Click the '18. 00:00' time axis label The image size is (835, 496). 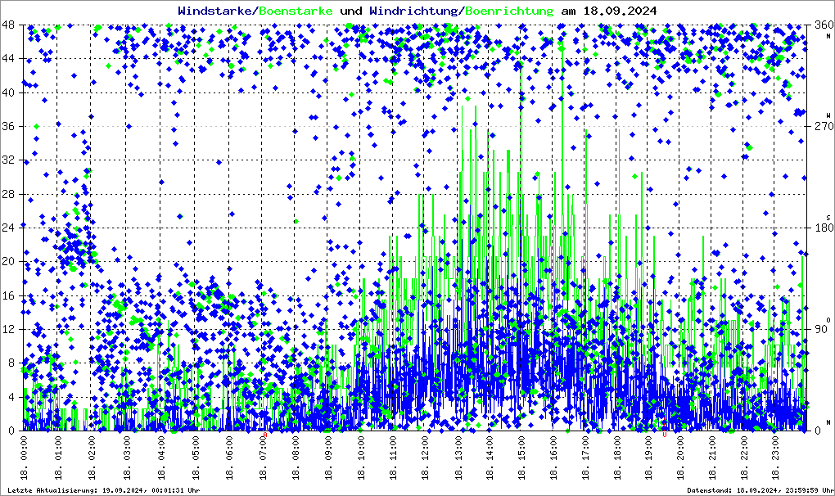click(x=25, y=458)
